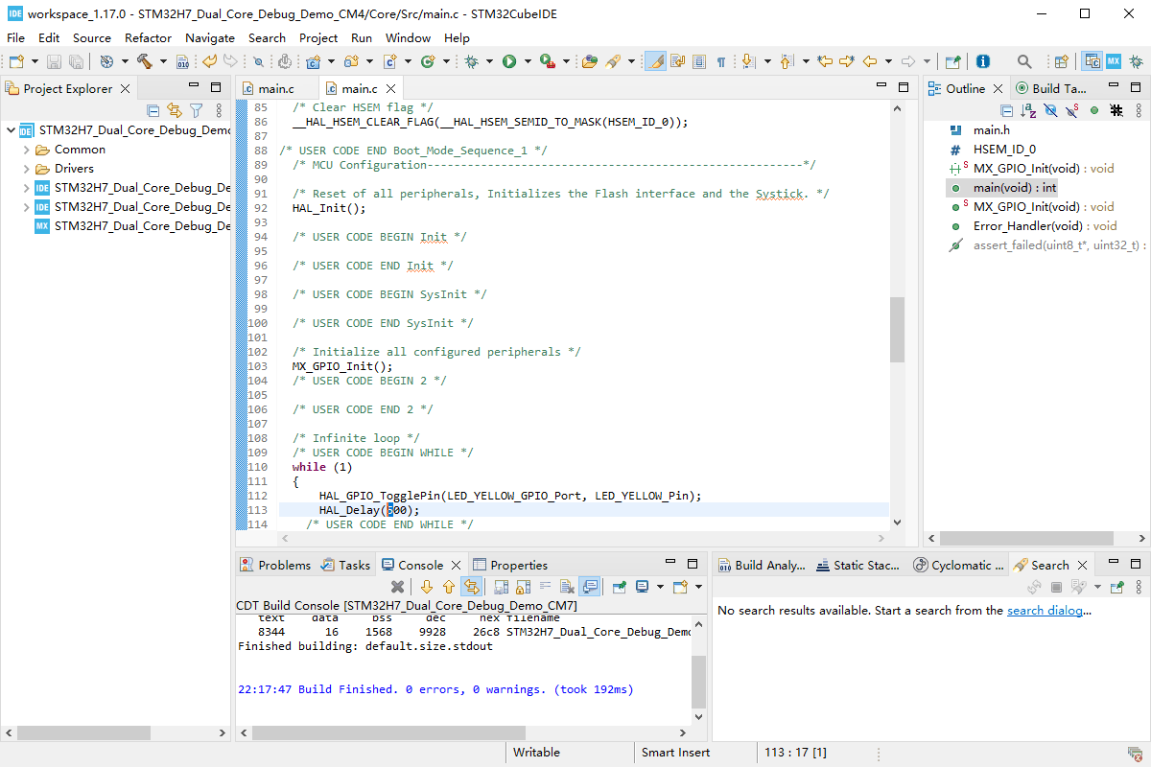This screenshot has height=767, width=1151.
Task: Toggle Word Wrap in Console toolbar
Action: (x=545, y=587)
